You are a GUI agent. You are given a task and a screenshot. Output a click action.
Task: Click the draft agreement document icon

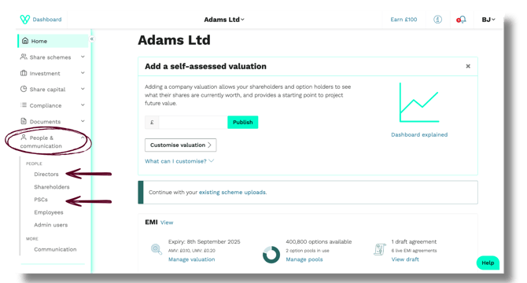click(x=380, y=249)
